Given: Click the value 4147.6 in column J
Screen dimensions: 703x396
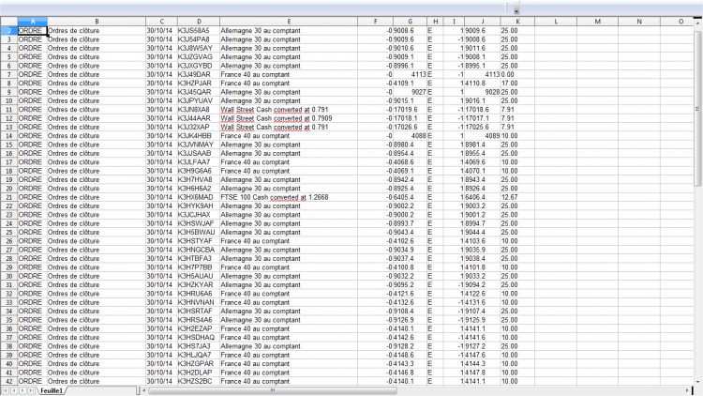Looking at the screenshot, I should point(483,355).
